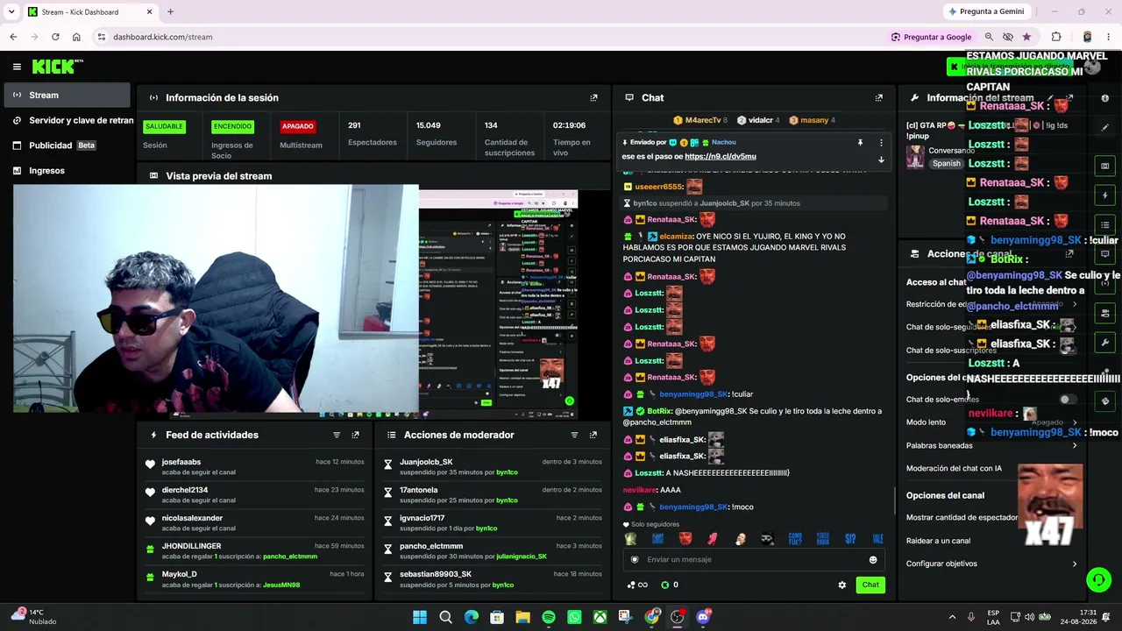Open the emoji picker in chat
This screenshot has height=631, width=1122.
click(x=873, y=559)
